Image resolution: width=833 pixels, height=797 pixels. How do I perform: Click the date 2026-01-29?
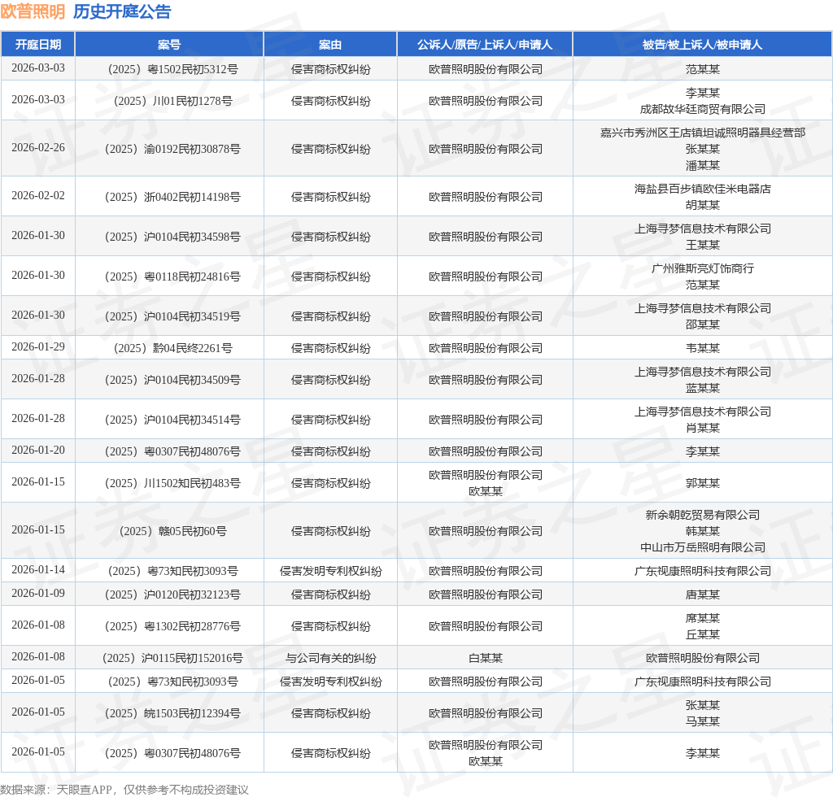38,346
